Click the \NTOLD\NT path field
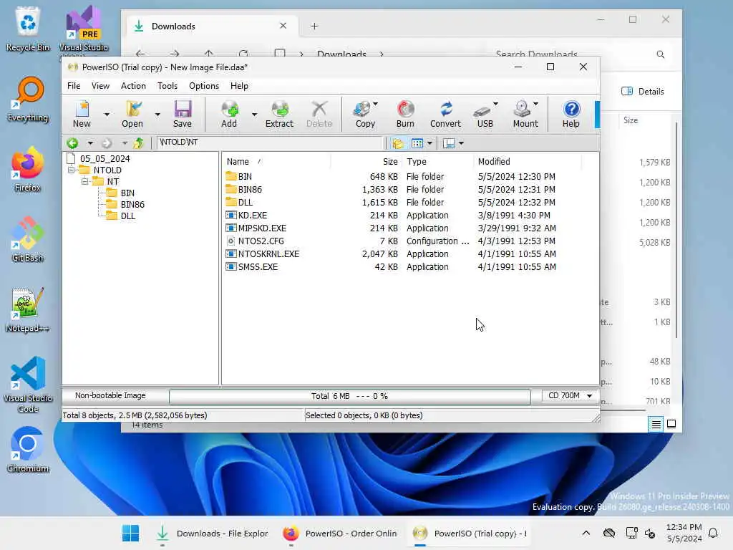Screen dimensions: 733x550 [269, 143]
